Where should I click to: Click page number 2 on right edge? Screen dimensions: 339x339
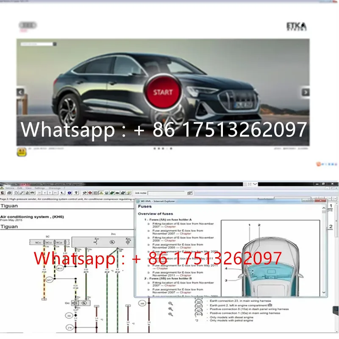coord(331,227)
